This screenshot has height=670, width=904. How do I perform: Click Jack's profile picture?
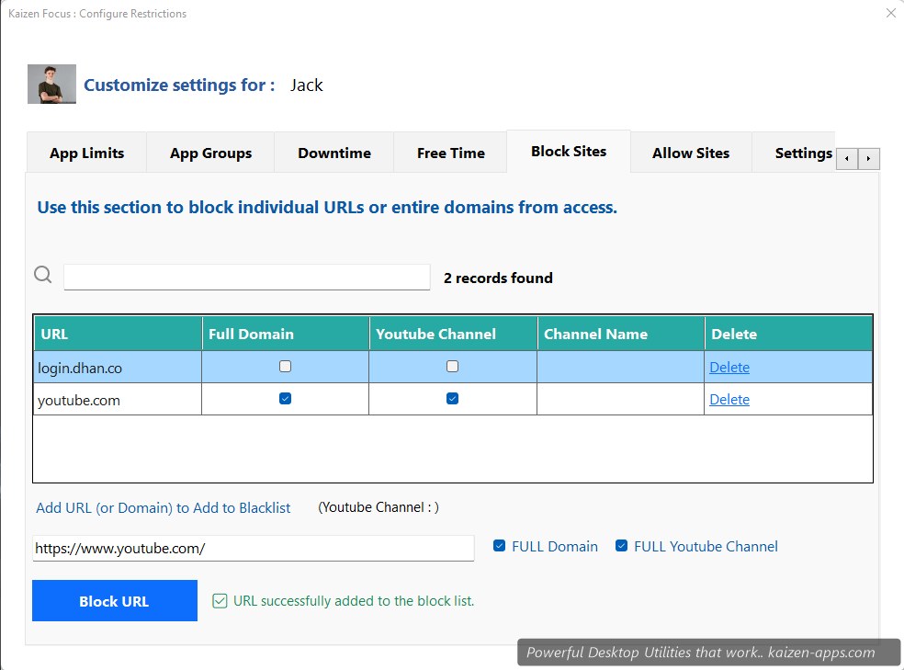[51, 83]
